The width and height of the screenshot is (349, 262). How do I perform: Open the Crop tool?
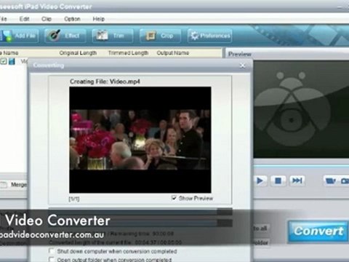[160, 36]
